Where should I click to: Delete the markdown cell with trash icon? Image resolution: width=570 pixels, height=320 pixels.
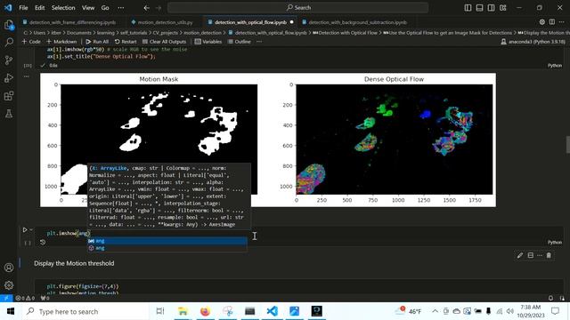tap(549, 255)
